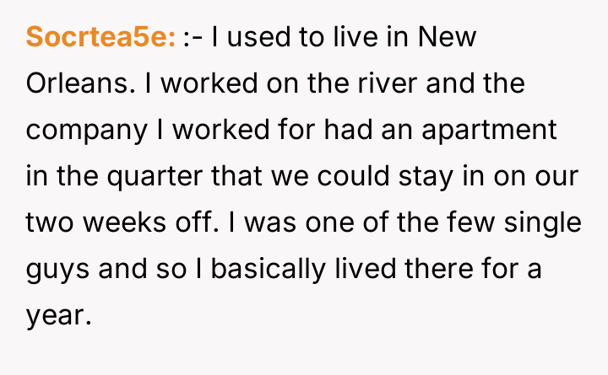Open the Socrtea5e username link
Viewport: 608px width, 375px height.
(x=100, y=38)
